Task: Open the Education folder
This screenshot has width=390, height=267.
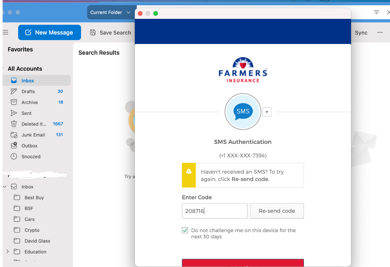Action: coord(36,252)
